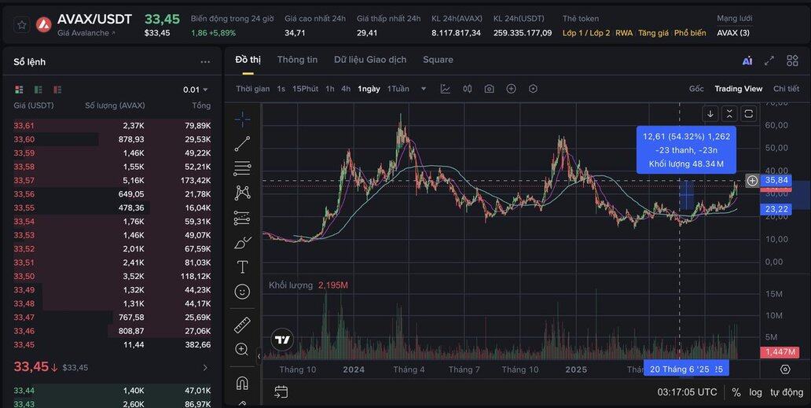Switch to Dữ liệu Giao dịch tab
The image size is (811, 408).
[370, 60]
